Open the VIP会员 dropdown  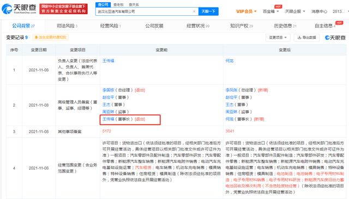(x=246, y=11)
